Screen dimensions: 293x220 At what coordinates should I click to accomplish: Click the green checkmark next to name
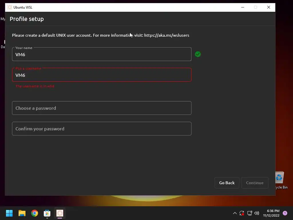tap(198, 54)
